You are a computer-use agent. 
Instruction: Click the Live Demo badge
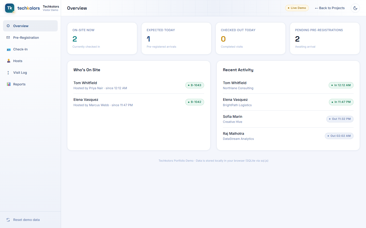(297, 8)
